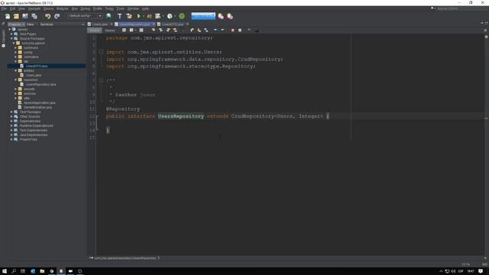
Task: Select the Other Sources node
Action: (x=30, y=116)
